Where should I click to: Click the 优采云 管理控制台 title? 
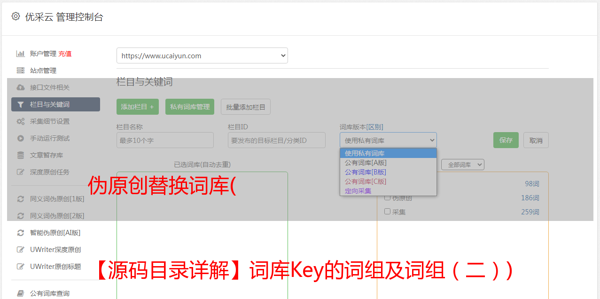64,17
